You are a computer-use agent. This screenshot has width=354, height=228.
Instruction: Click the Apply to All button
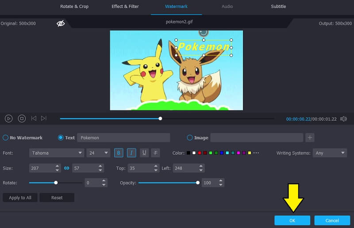[x=20, y=198]
